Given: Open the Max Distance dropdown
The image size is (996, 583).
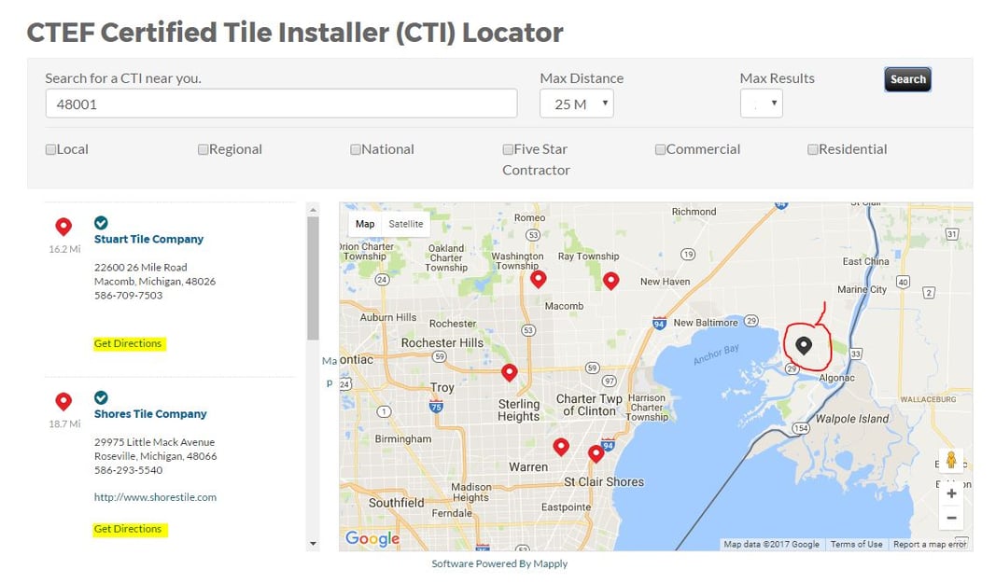Looking at the screenshot, I should point(576,104).
